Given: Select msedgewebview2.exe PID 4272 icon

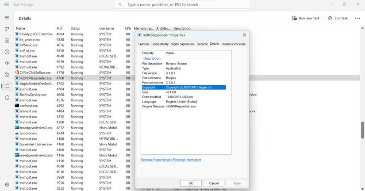Looking at the screenshot, I should point(17,128).
